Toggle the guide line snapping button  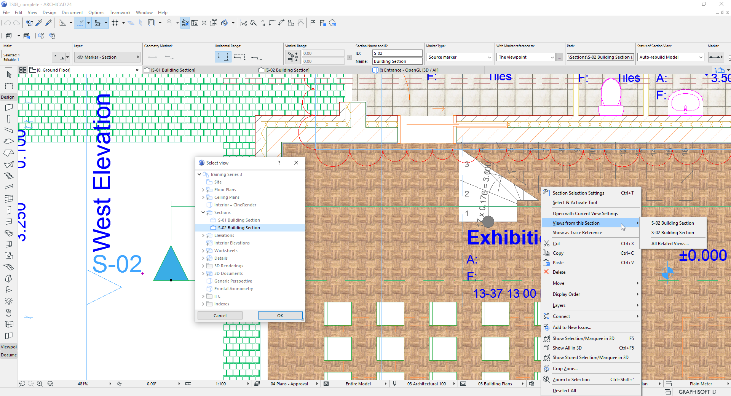point(80,23)
